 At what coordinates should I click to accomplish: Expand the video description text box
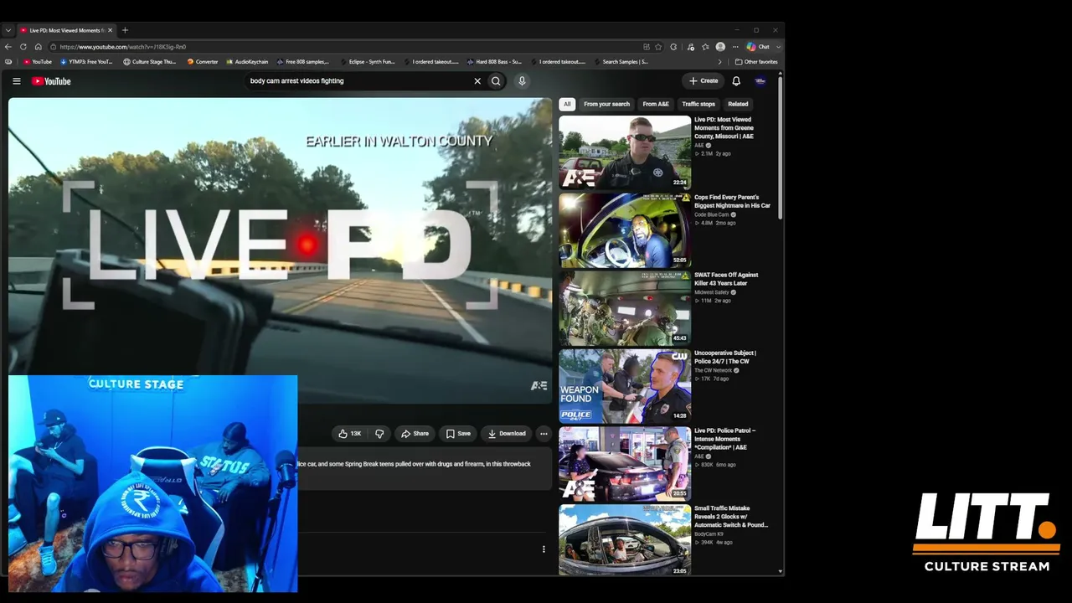coord(424,469)
